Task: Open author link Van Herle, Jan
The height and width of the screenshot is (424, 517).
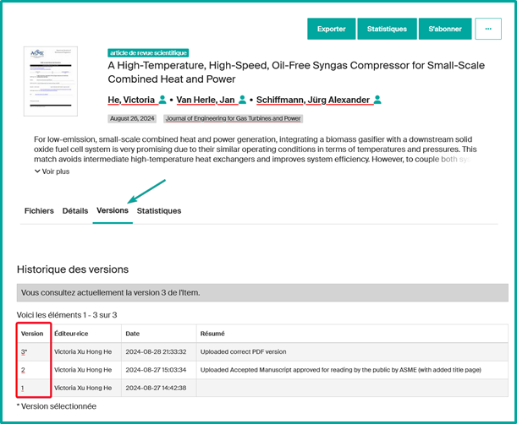Action: pos(206,100)
